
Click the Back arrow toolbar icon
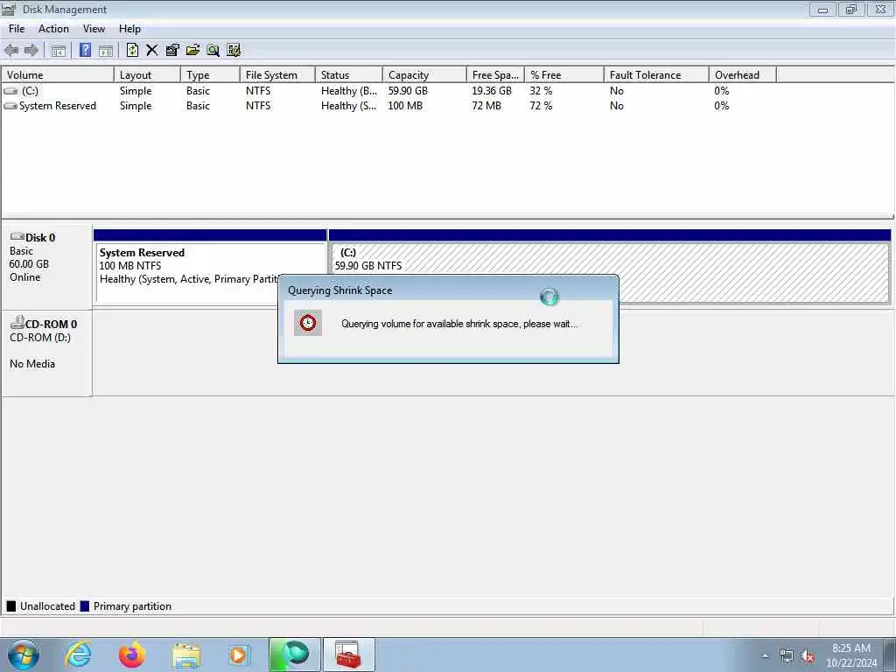coord(10,50)
